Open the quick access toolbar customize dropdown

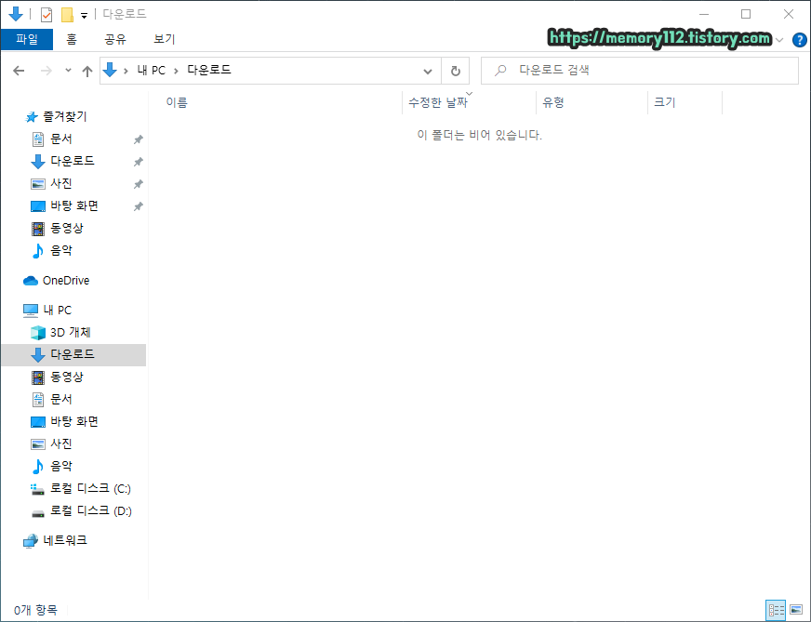(84, 16)
